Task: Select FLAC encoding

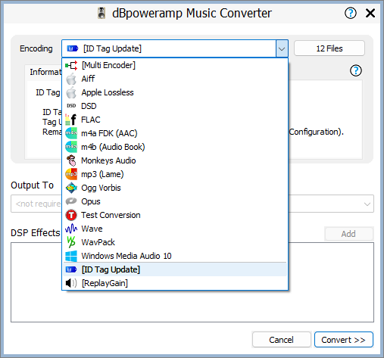Action: tap(175, 120)
